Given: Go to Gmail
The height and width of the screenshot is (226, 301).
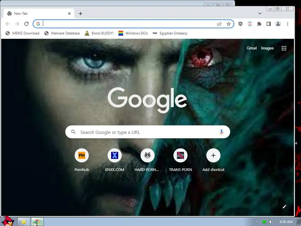Looking at the screenshot, I should (x=252, y=48).
